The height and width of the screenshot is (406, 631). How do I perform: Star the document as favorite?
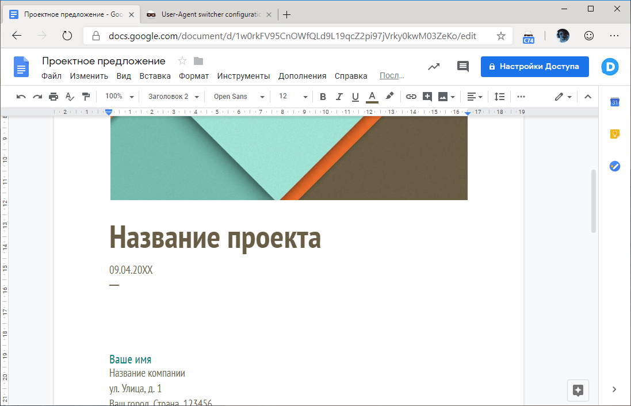tap(182, 60)
